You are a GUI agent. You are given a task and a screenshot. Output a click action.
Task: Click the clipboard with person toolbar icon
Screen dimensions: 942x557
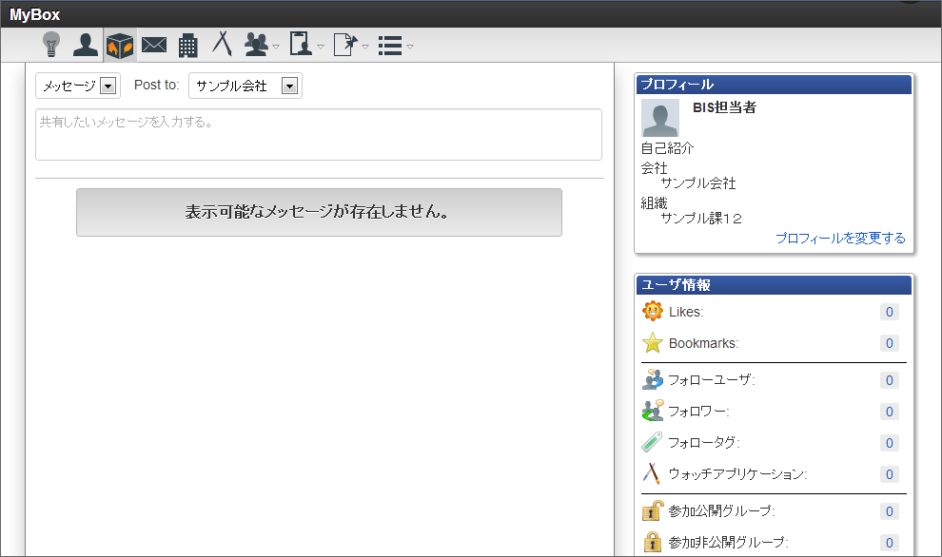302,45
